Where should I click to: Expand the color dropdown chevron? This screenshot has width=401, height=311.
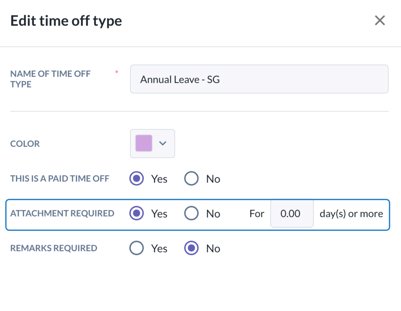coord(163,143)
